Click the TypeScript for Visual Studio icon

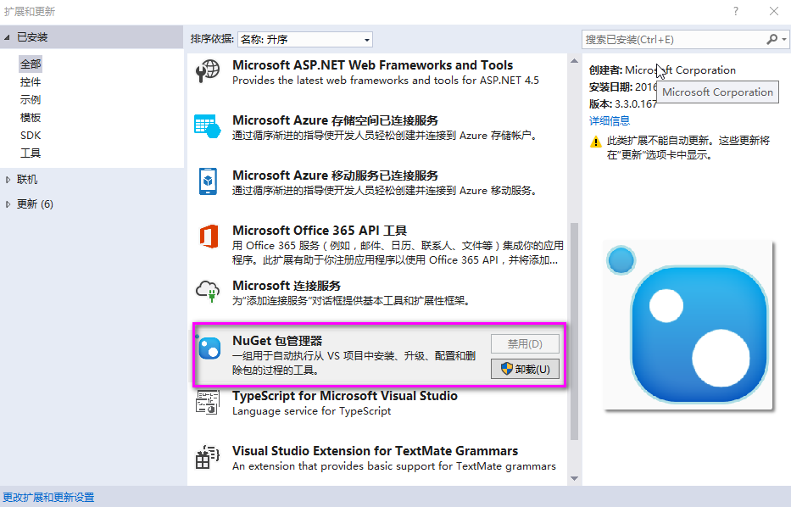(x=208, y=403)
